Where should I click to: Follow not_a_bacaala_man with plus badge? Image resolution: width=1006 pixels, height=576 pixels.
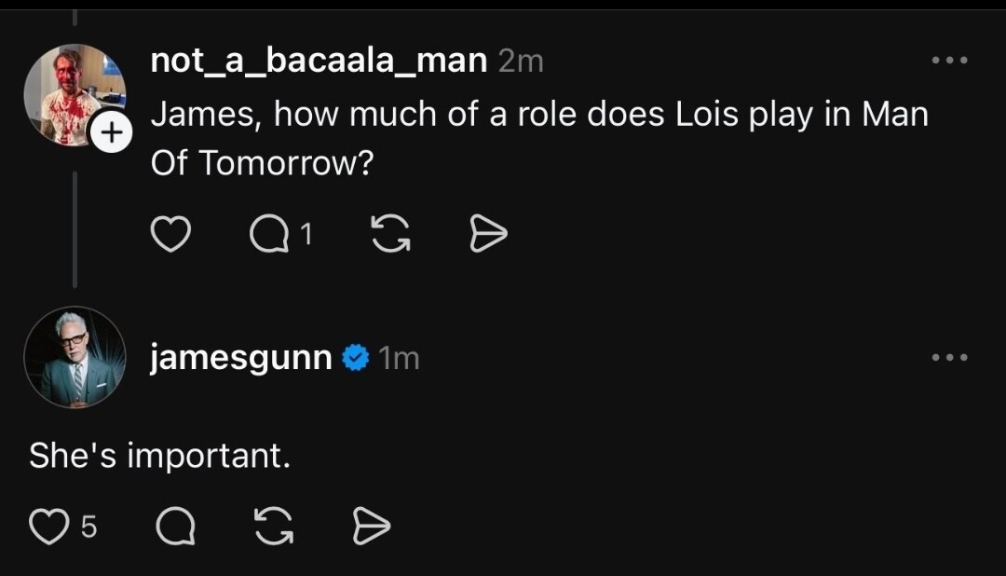point(112,134)
